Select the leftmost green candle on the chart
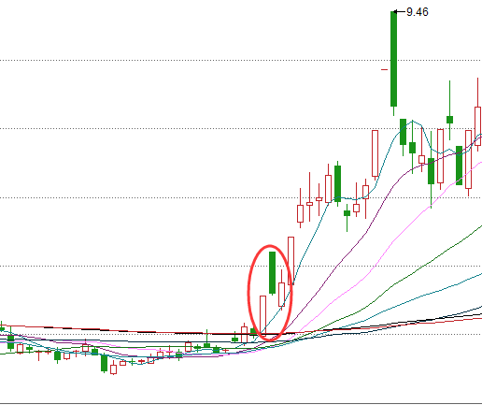The width and height of the screenshot is (482, 405). click(x=2, y=328)
